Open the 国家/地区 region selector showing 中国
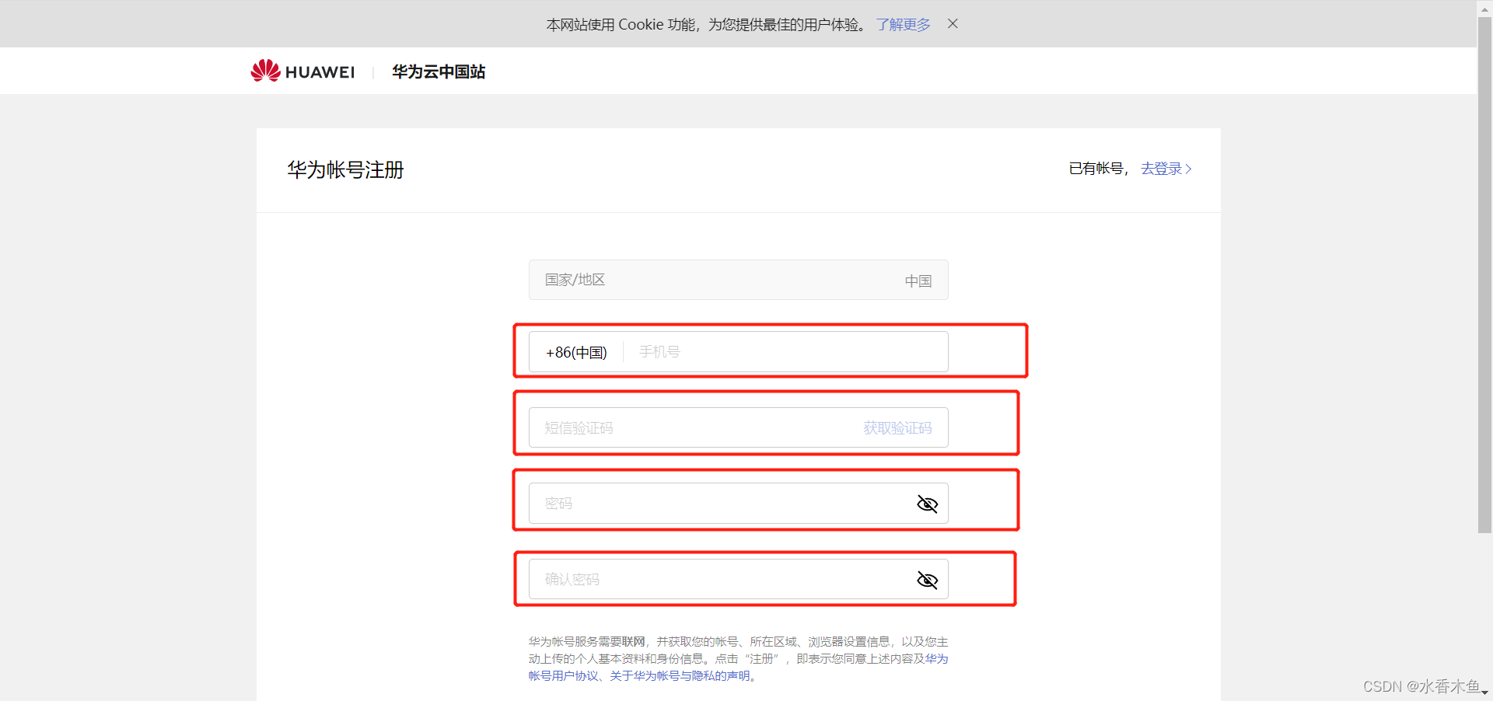The image size is (1493, 701). click(x=737, y=280)
